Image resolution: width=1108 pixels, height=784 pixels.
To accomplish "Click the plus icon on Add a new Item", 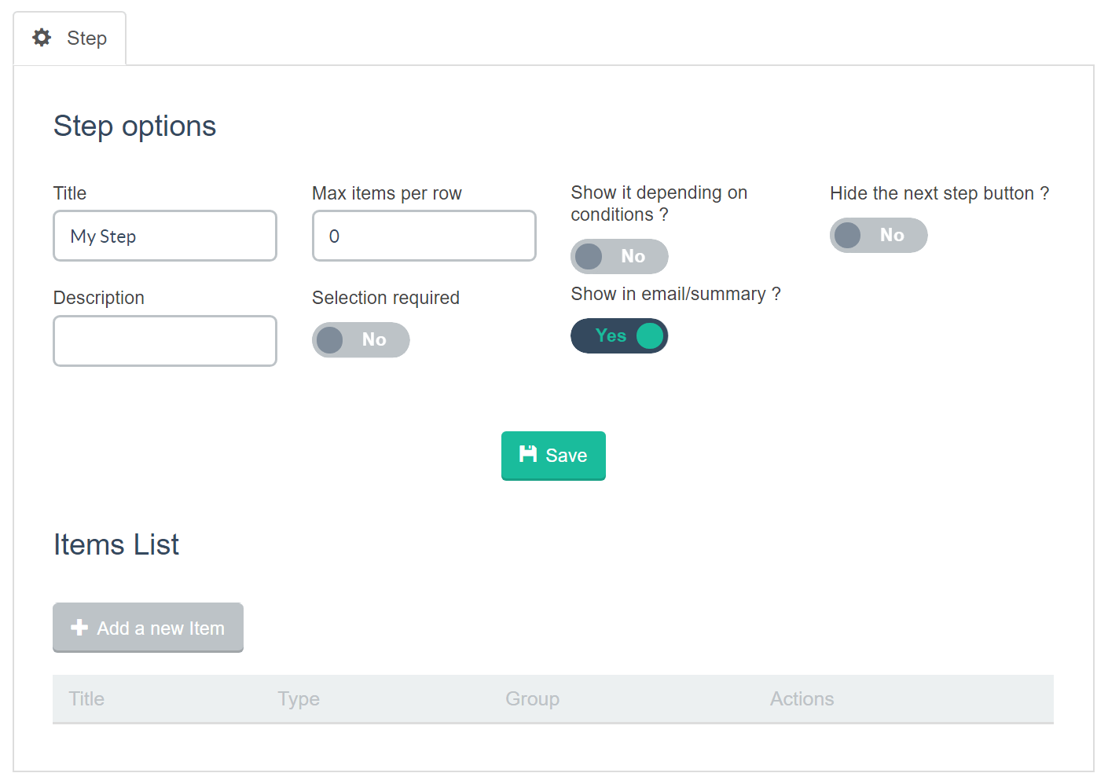I will coord(79,627).
